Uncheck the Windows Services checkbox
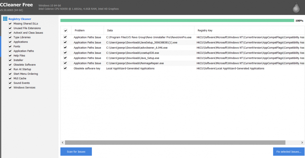The image size is (305, 158). pyautogui.click(x=10, y=88)
